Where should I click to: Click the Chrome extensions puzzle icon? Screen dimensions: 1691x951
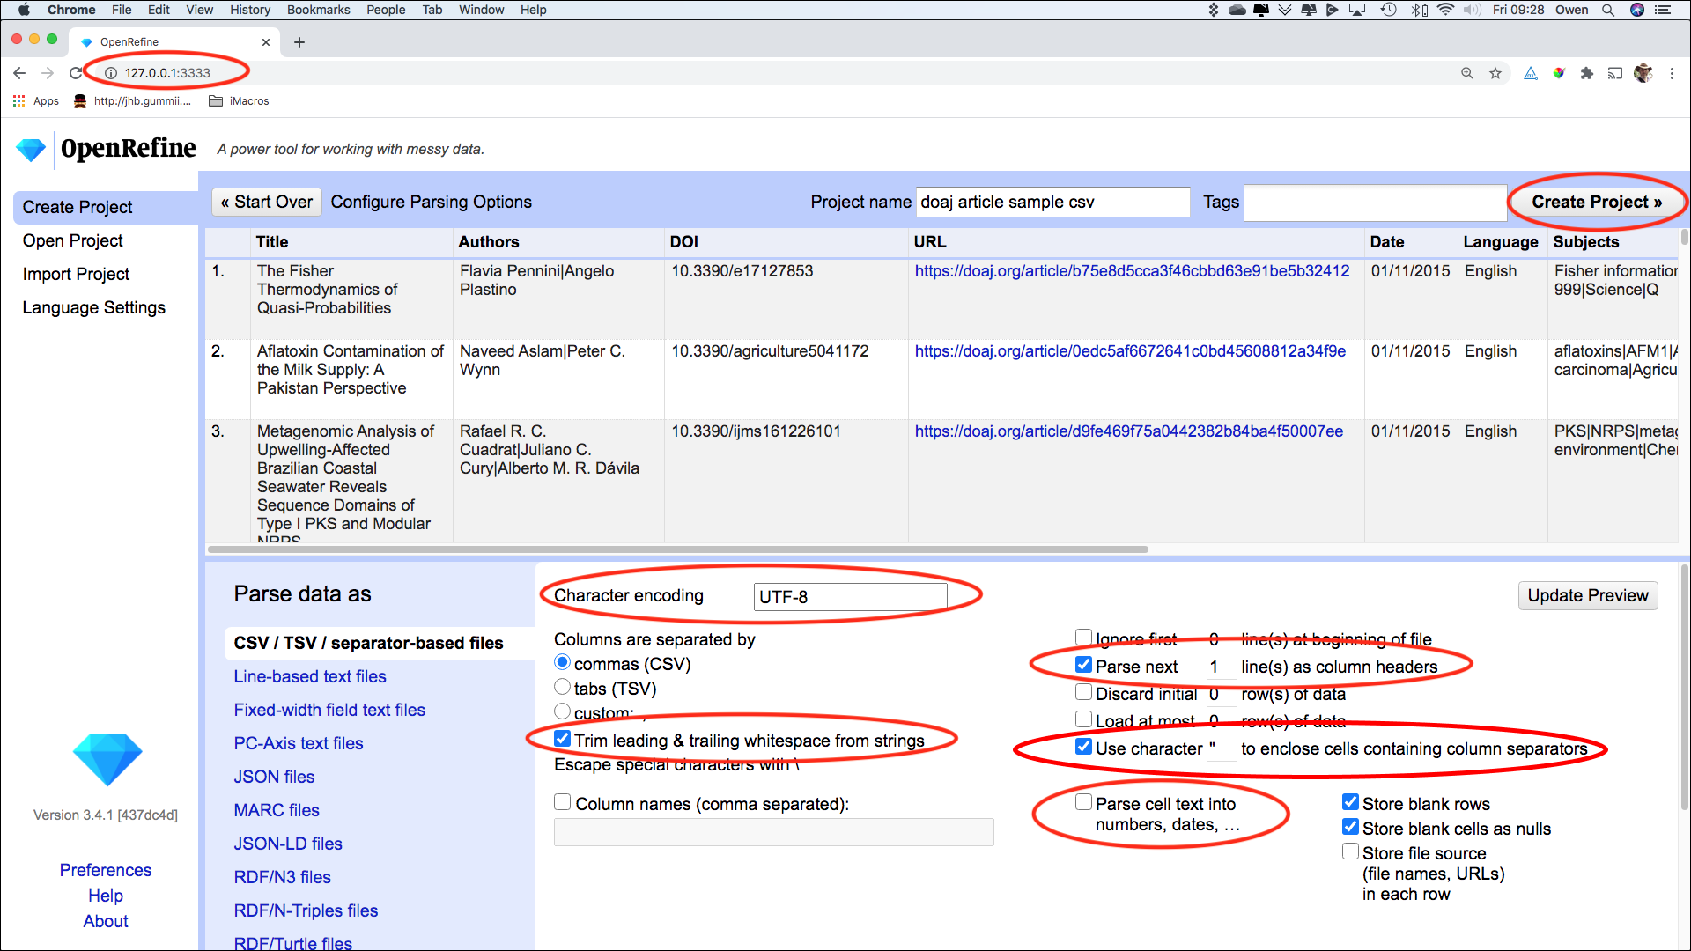(1585, 73)
